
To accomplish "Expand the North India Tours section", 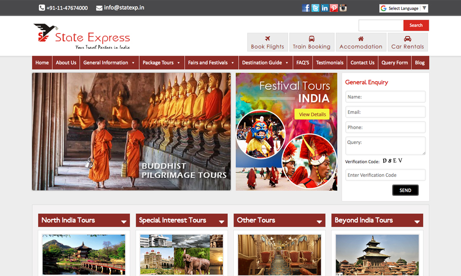I will point(124,221).
